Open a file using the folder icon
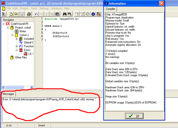This screenshot has width=178, height=128. coord(16,14)
